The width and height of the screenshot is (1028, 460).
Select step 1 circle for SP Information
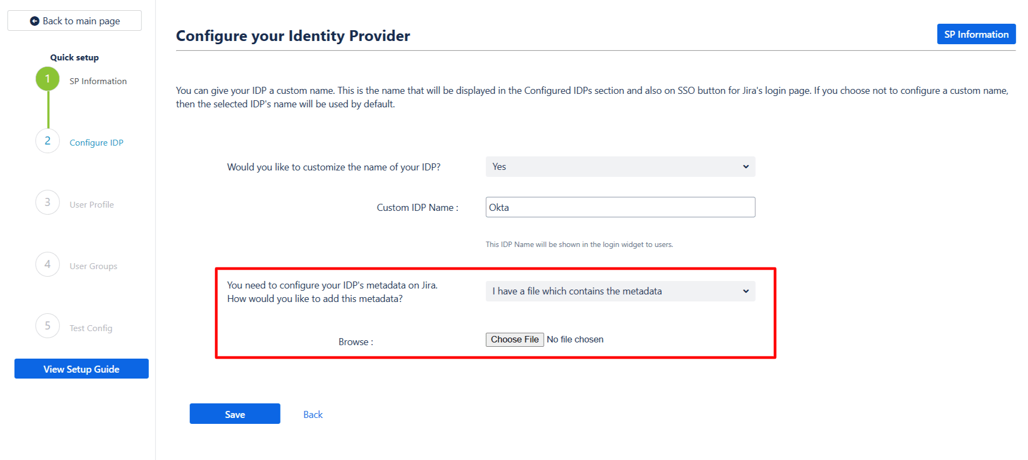[47, 79]
